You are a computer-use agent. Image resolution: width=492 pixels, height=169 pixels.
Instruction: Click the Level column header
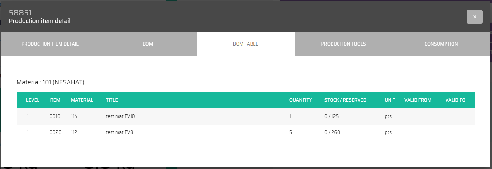33,100
